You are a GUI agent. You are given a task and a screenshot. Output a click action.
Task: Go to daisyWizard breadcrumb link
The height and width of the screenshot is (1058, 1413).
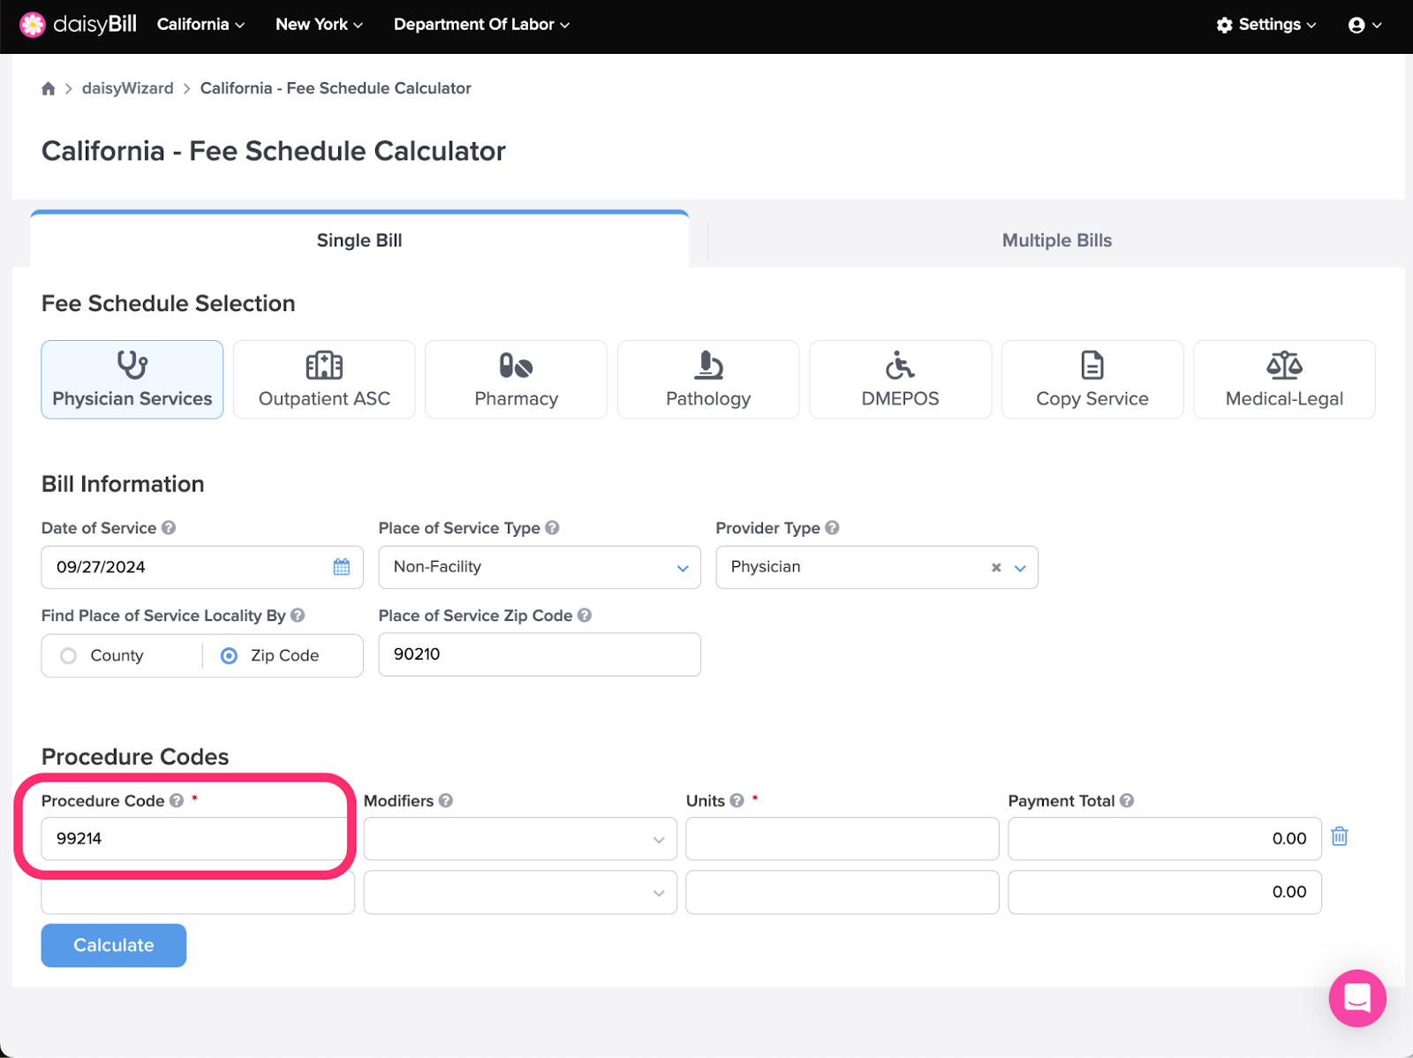[x=128, y=88]
